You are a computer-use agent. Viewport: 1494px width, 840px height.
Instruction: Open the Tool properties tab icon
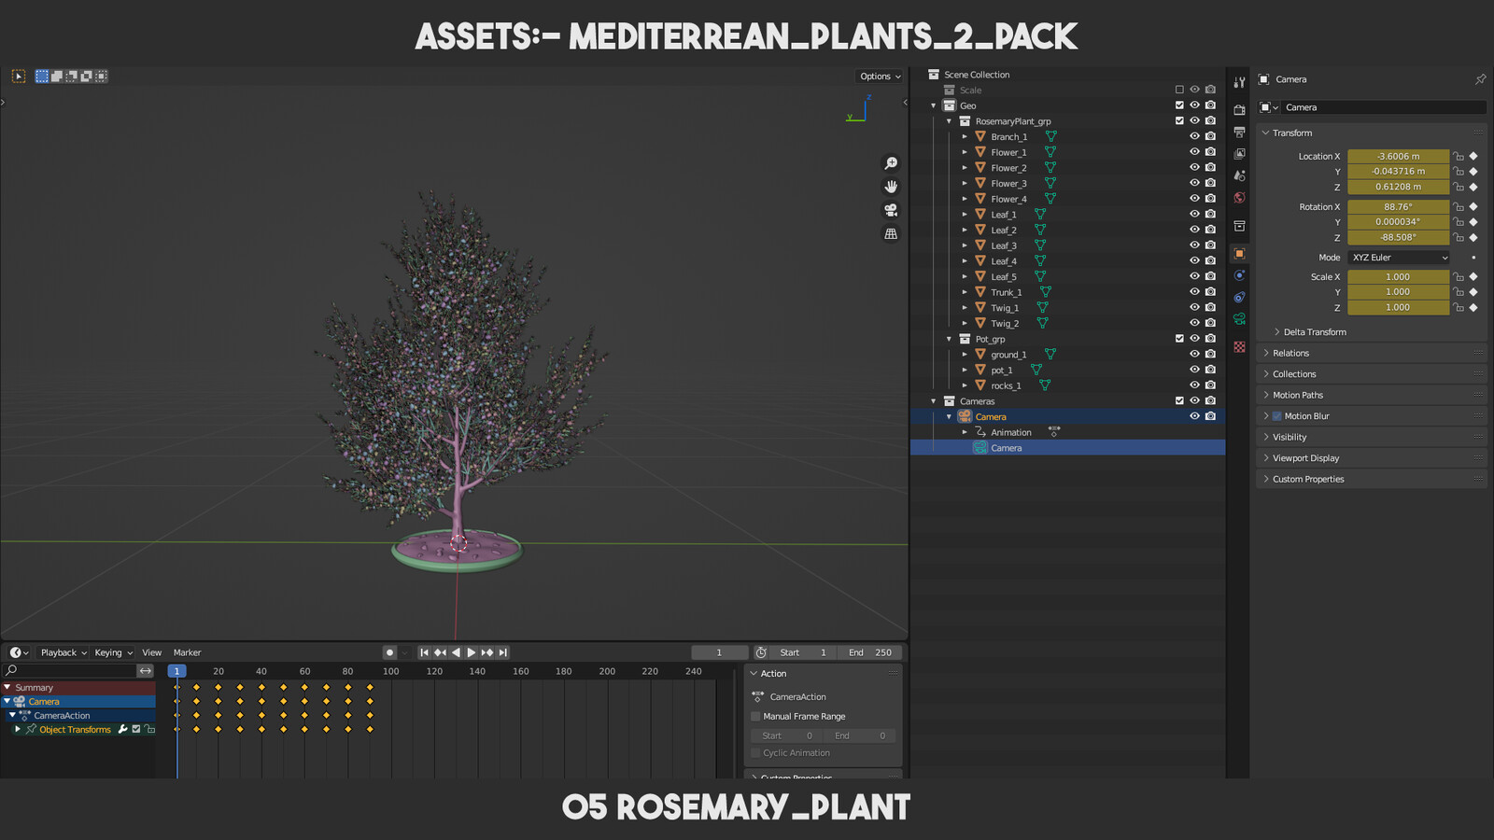tap(1239, 82)
